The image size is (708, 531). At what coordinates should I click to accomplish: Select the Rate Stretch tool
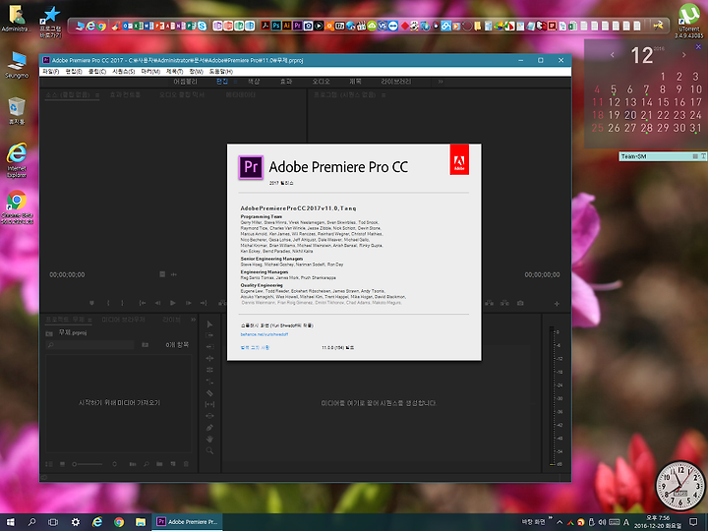point(209,382)
